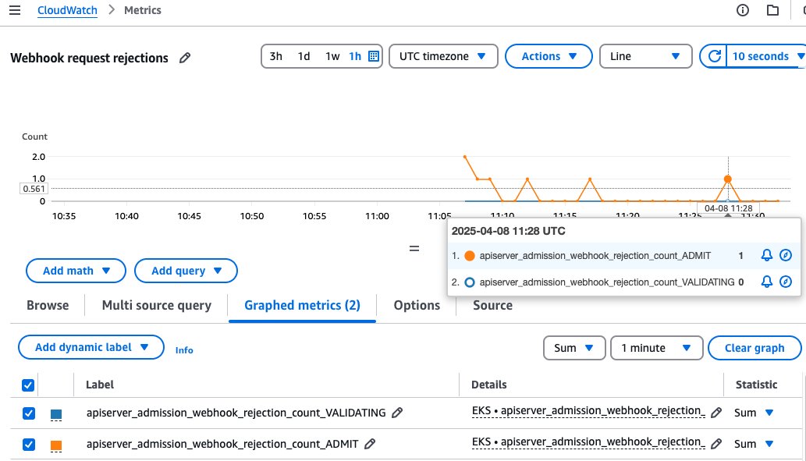Open the Multi source query tab
Image resolution: width=806 pixels, height=461 pixels.
point(156,305)
